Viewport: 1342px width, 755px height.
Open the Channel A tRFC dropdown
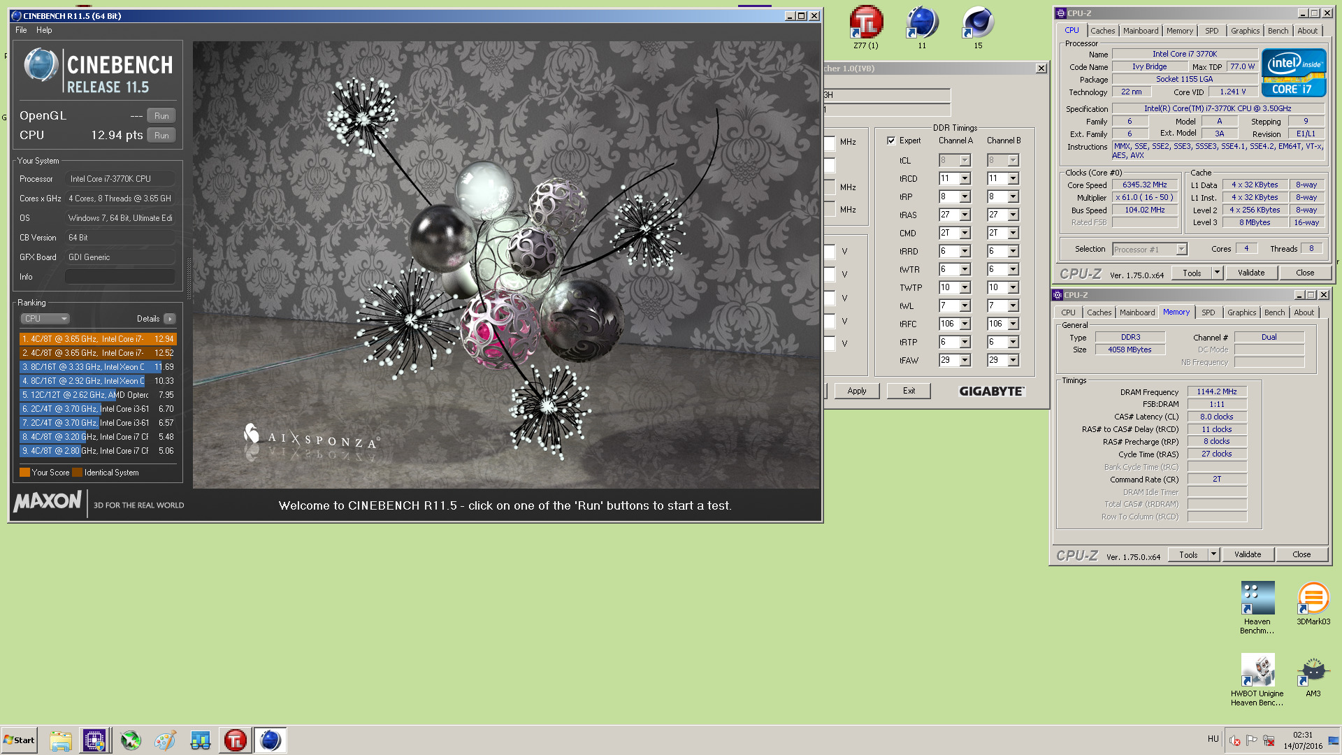pyautogui.click(x=965, y=324)
